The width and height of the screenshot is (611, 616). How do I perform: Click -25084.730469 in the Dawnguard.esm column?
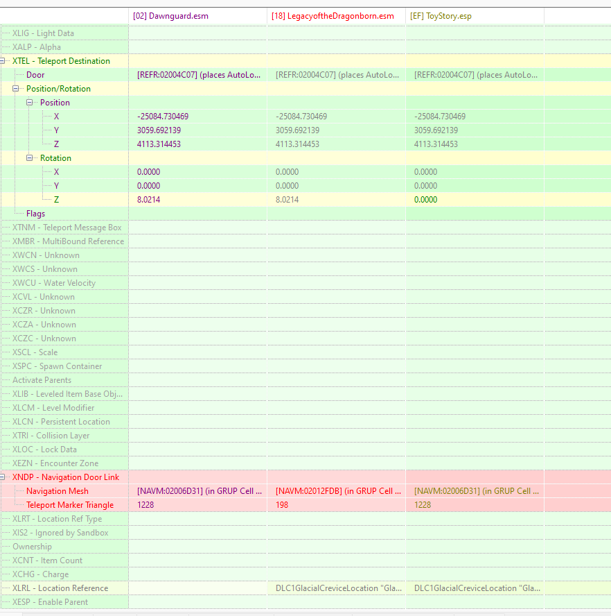coord(163,117)
